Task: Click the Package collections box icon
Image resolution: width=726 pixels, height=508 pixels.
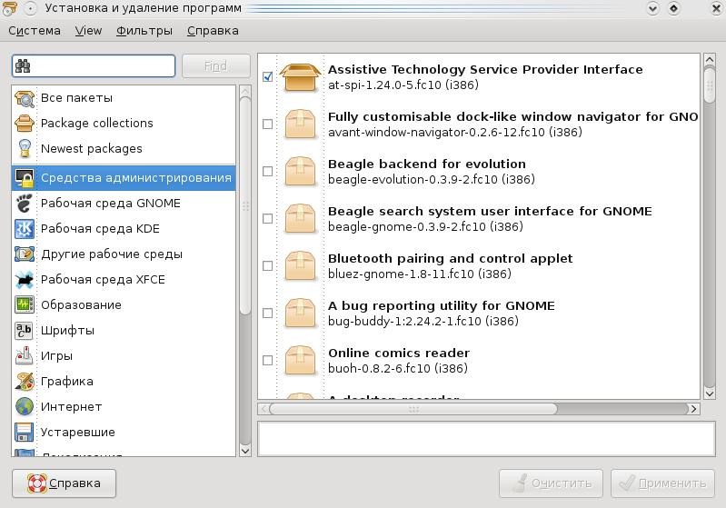Action: [x=25, y=124]
